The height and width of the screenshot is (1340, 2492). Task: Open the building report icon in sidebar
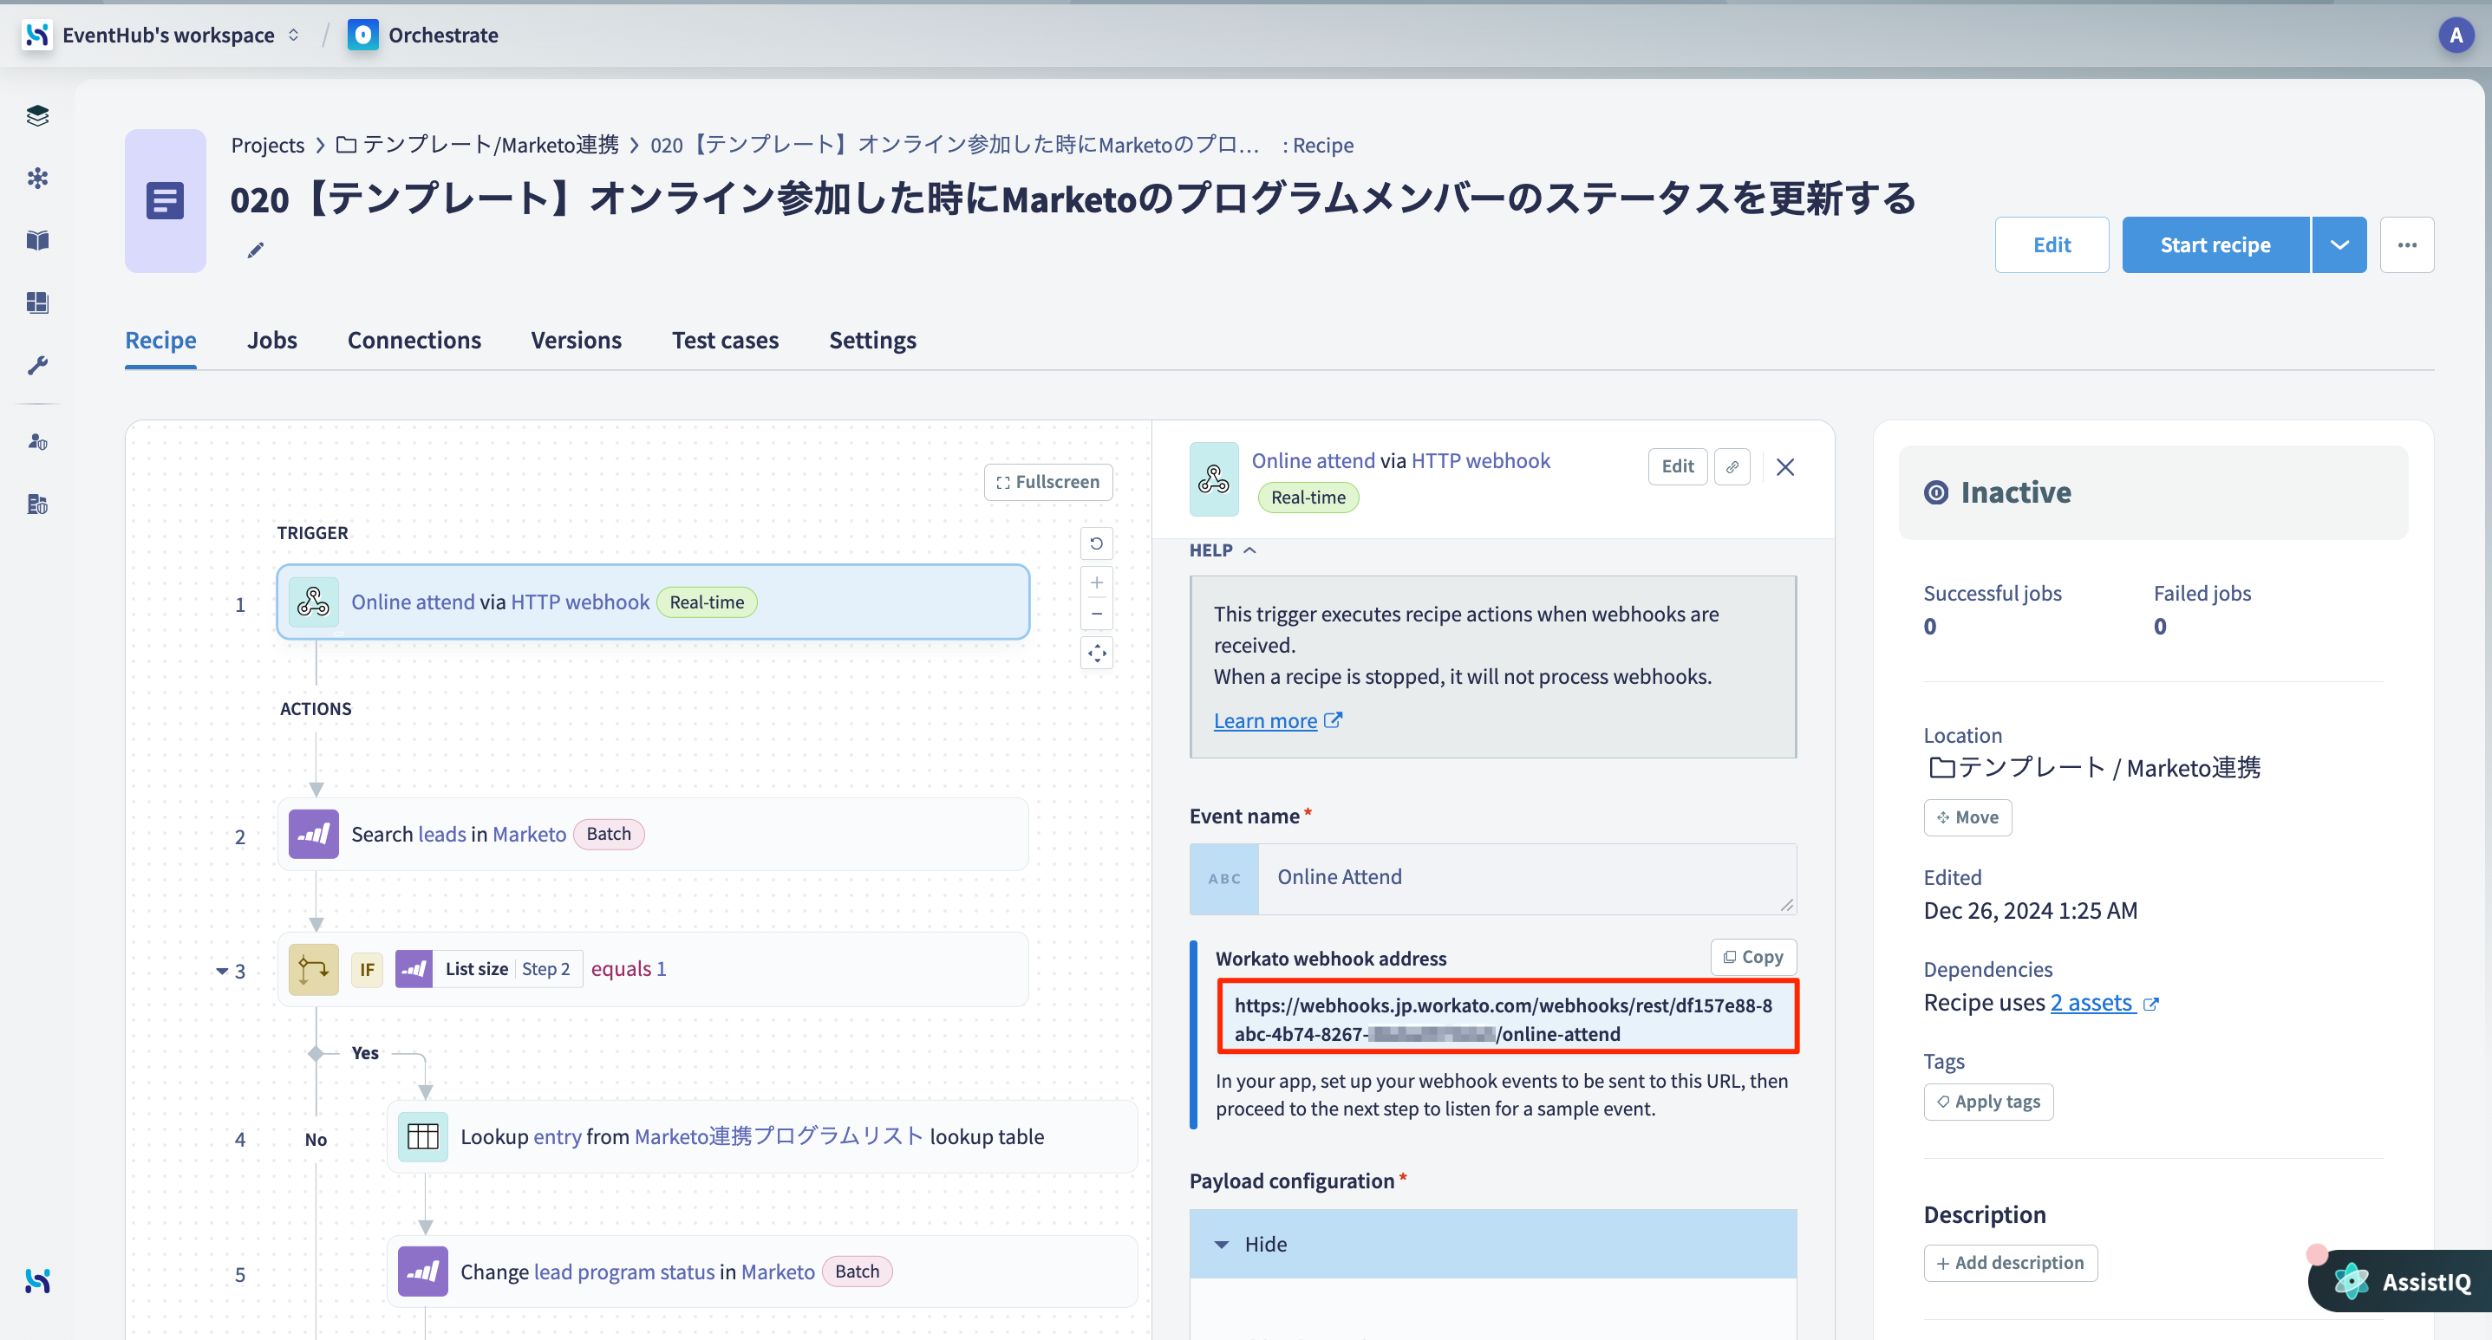click(x=38, y=504)
